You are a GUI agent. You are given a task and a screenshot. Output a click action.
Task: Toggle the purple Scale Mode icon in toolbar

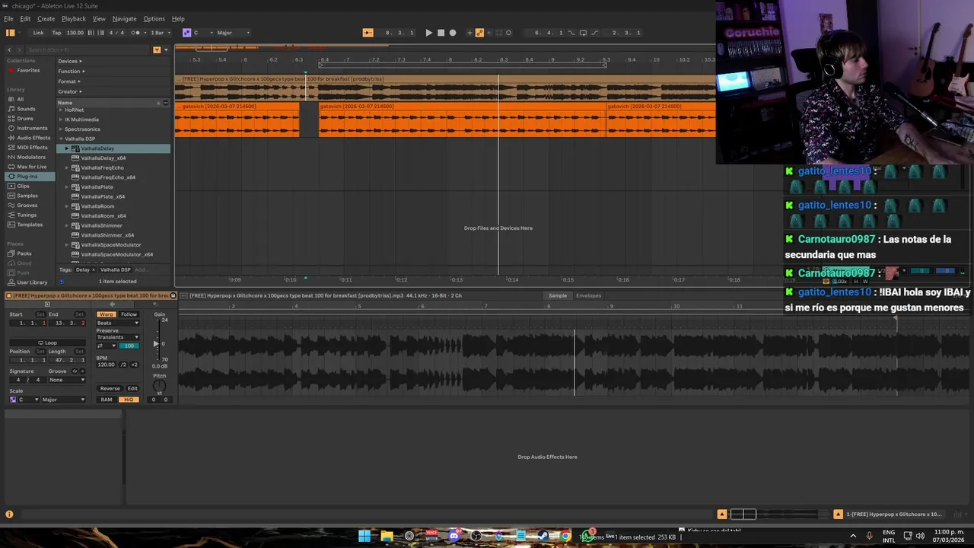186,33
